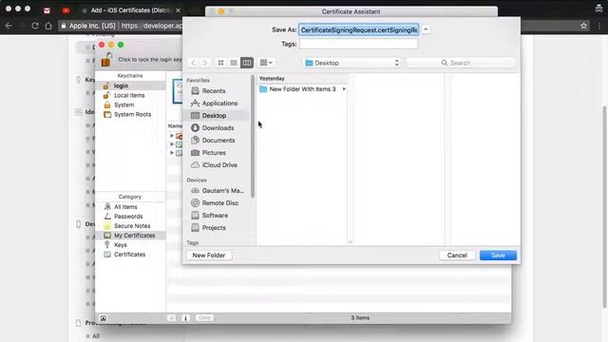The height and width of the screenshot is (342, 608).
Task: Select icon view in save dialog toolbar
Action: point(220,63)
